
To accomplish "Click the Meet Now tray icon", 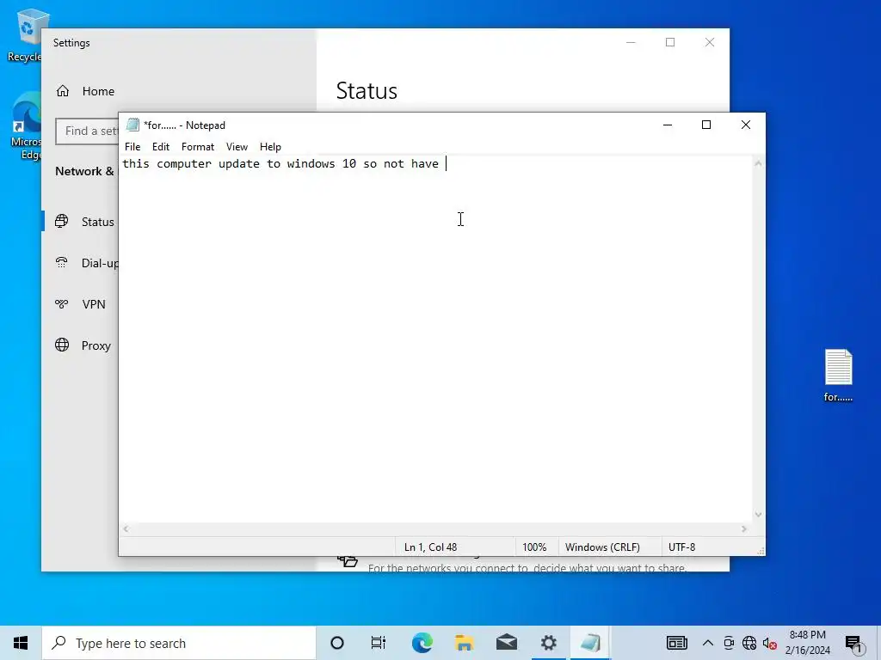I will pyautogui.click(x=729, y=643).
